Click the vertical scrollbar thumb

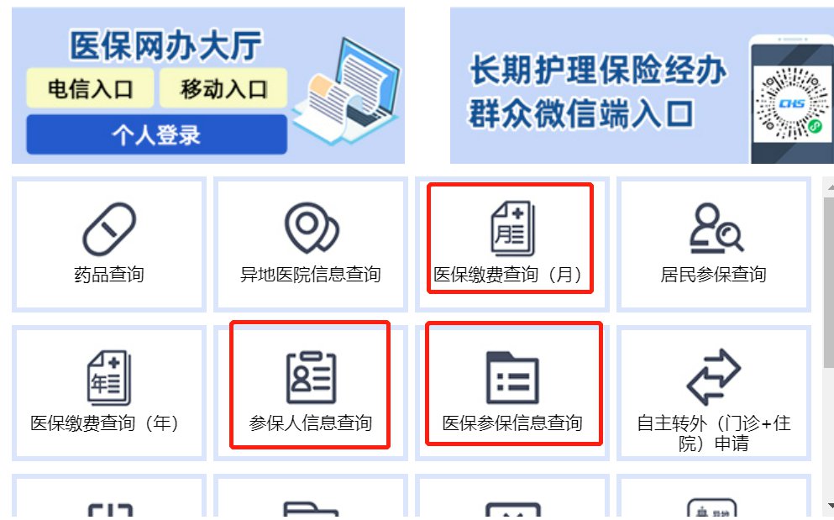(829, 282)
